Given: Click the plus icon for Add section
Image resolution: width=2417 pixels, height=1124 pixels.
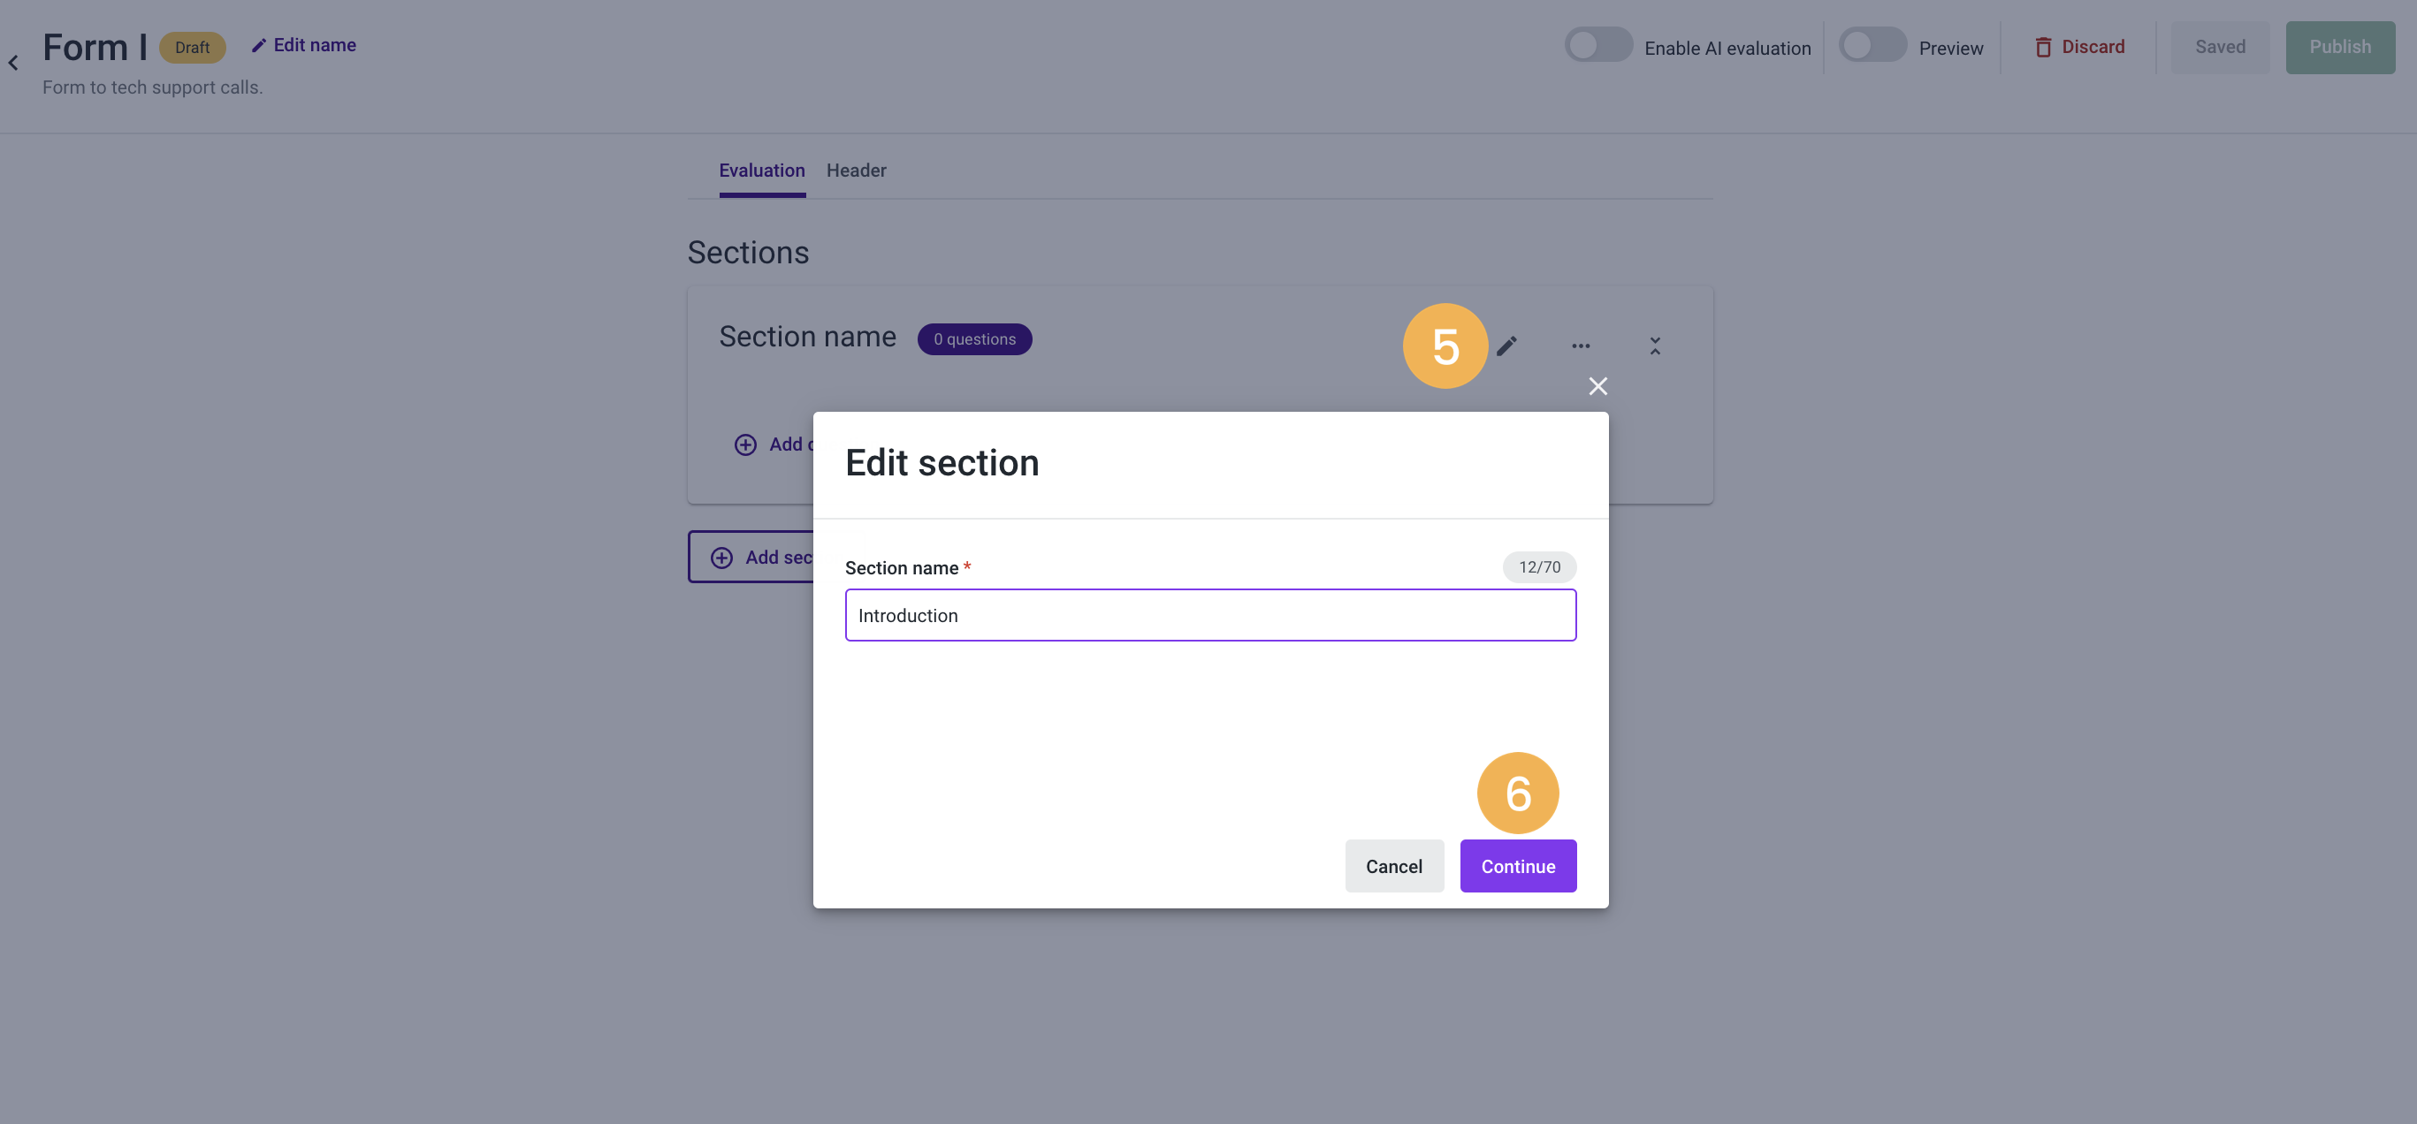Looking at the screenshot, I should click(721, 558).
